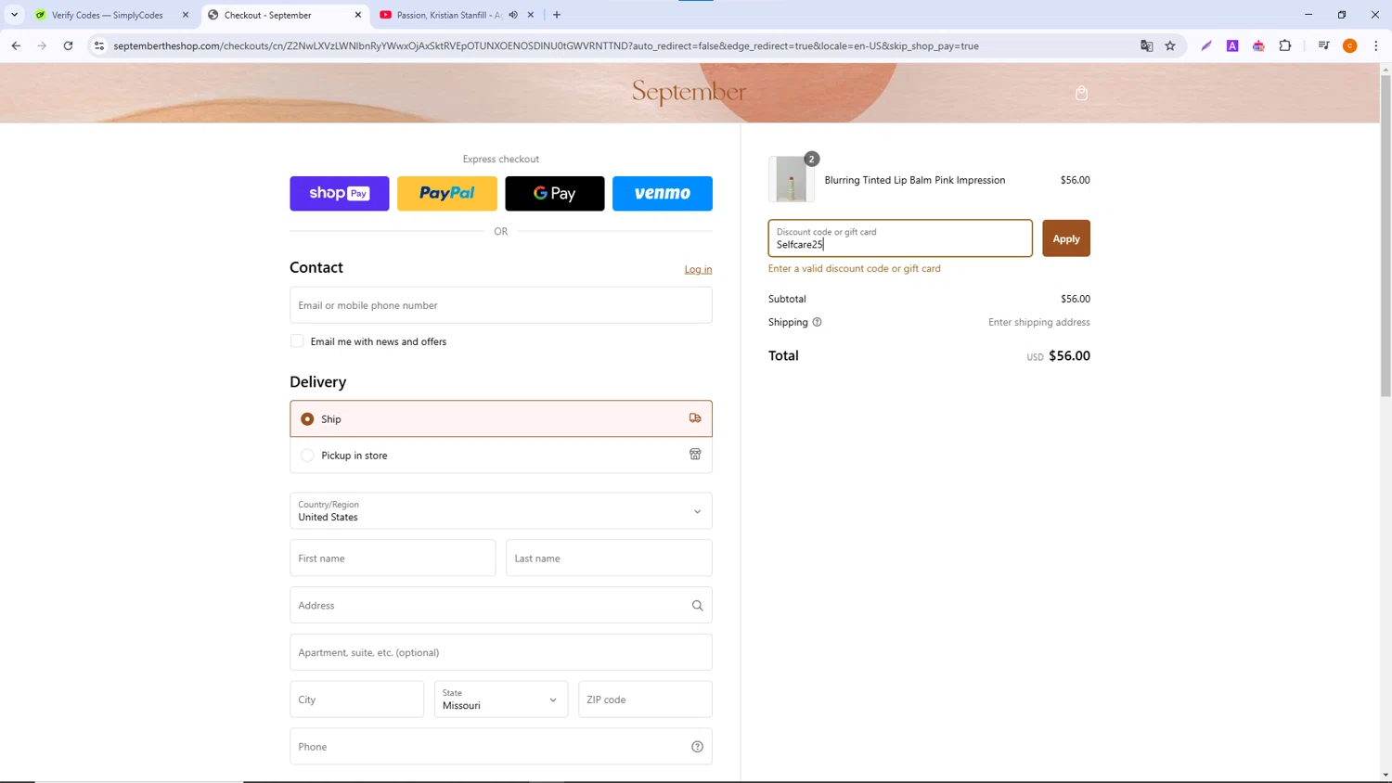Click the Last name field
The width and height of the screenshot is (1392, 783).
609,558
